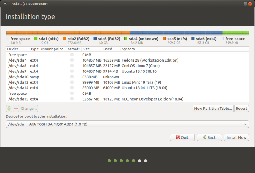The width and height of the screenshot is (255, 173).
Task: Click the red minus remove partition icon
Action: [x=16, y=109]
